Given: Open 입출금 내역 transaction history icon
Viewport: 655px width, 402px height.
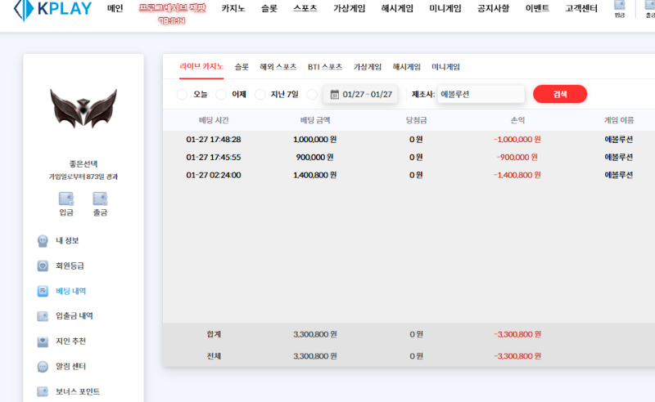Looking at the screenshot, I should 43,316.
